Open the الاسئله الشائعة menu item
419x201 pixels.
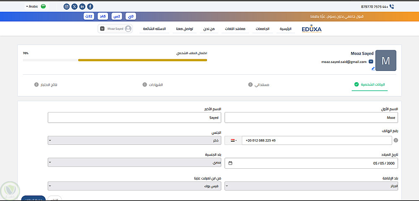155,29
